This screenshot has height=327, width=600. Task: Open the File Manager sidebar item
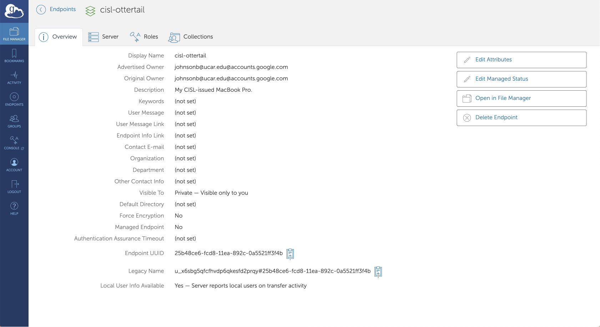click(x=14, y=34)
